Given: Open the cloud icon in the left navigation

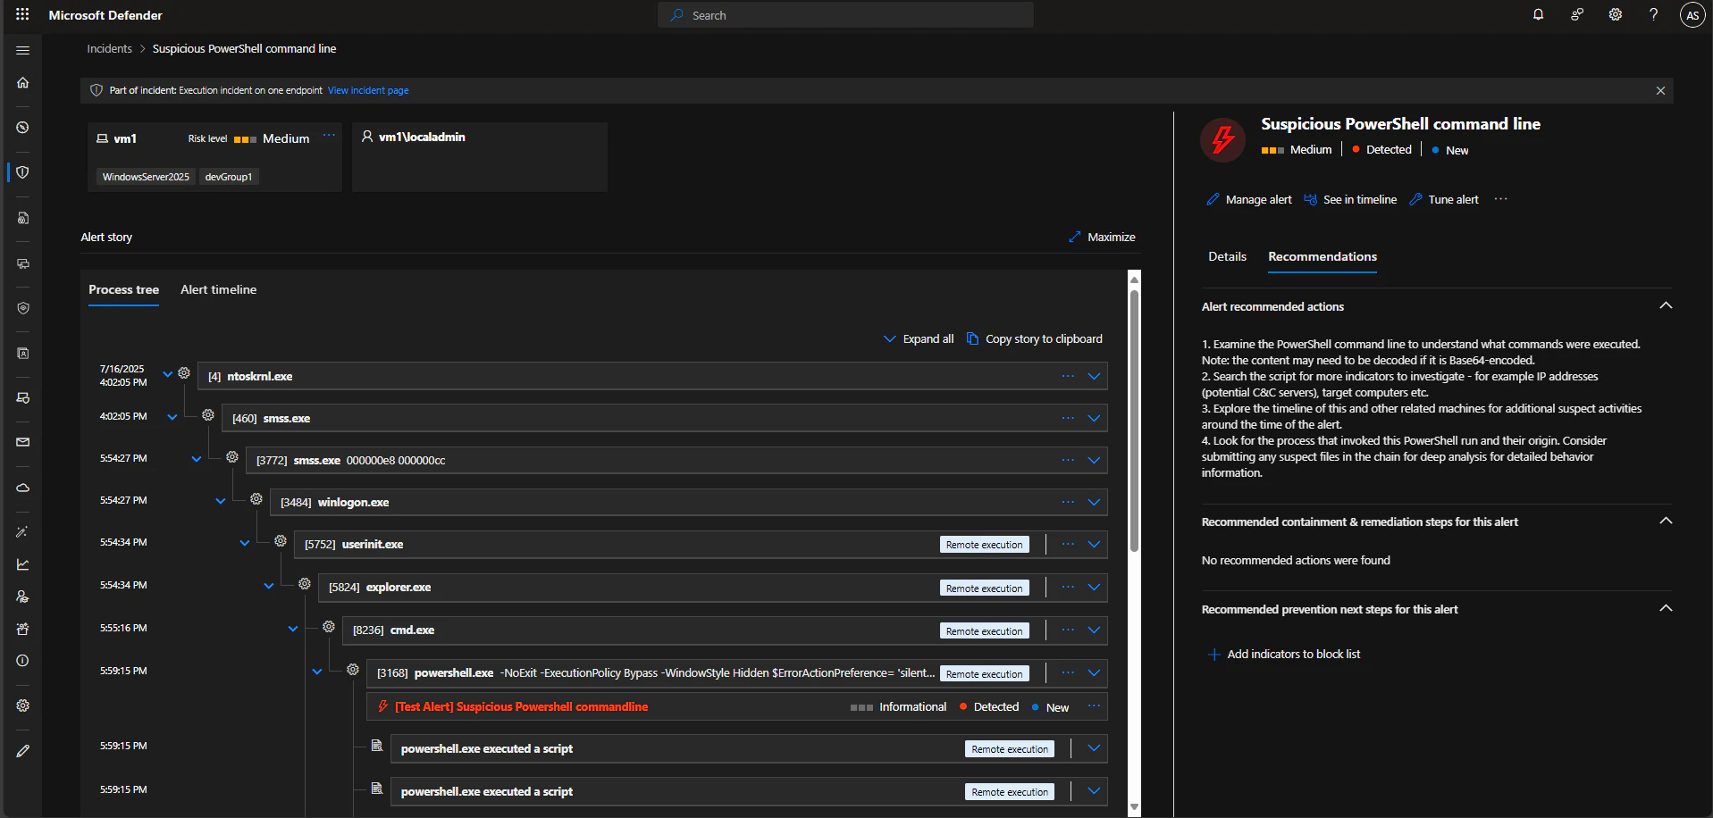Looking at the screenshot, I should 23,488.
